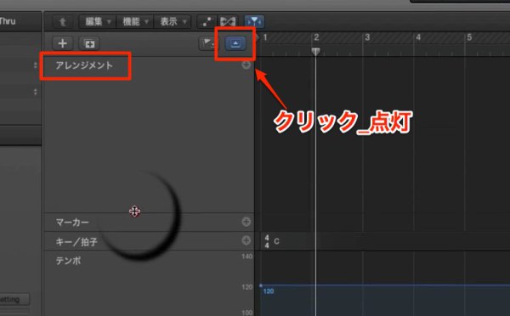Open the 機能 menu
510x316 pixels.
point(135,22)
